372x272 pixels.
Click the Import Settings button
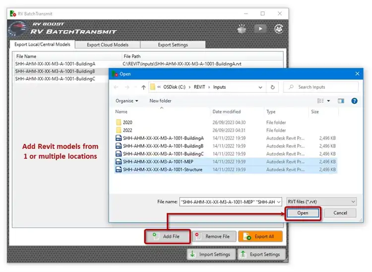[211, 255]
